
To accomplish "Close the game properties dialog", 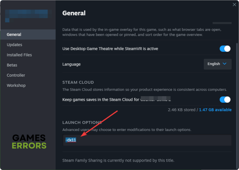I will (x=234, y=4).
